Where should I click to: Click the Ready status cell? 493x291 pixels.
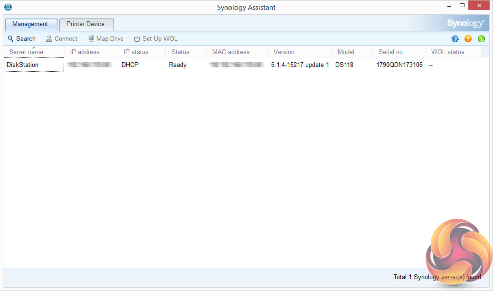coord(178,65)
